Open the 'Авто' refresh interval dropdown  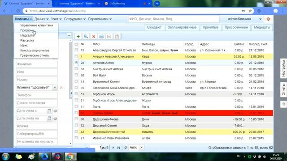click(x=142, y=147)
